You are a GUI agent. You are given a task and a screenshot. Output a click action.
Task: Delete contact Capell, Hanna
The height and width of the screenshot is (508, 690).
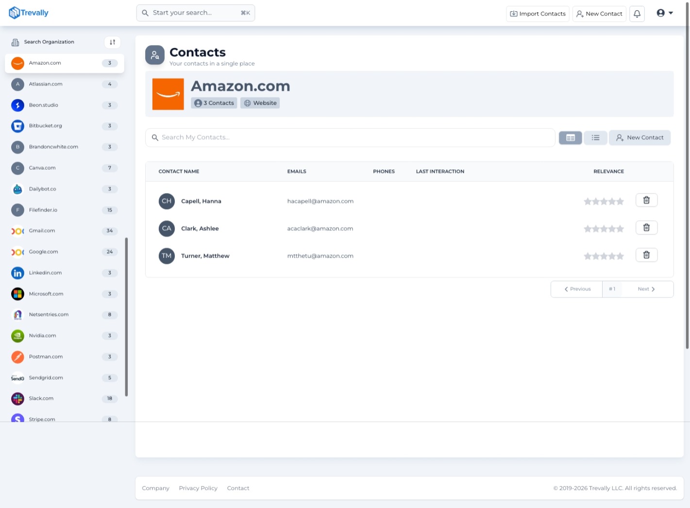pyautogui.click(x=646, y=200)
